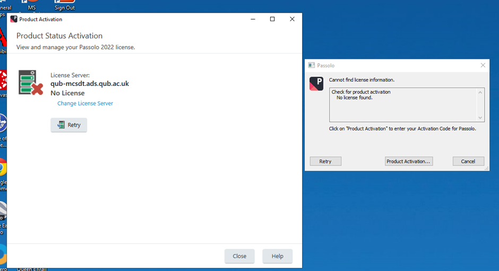This screenshot has width=499, height=271.
Task: Open the Google Chrome desktop icon
Action: 2,169
